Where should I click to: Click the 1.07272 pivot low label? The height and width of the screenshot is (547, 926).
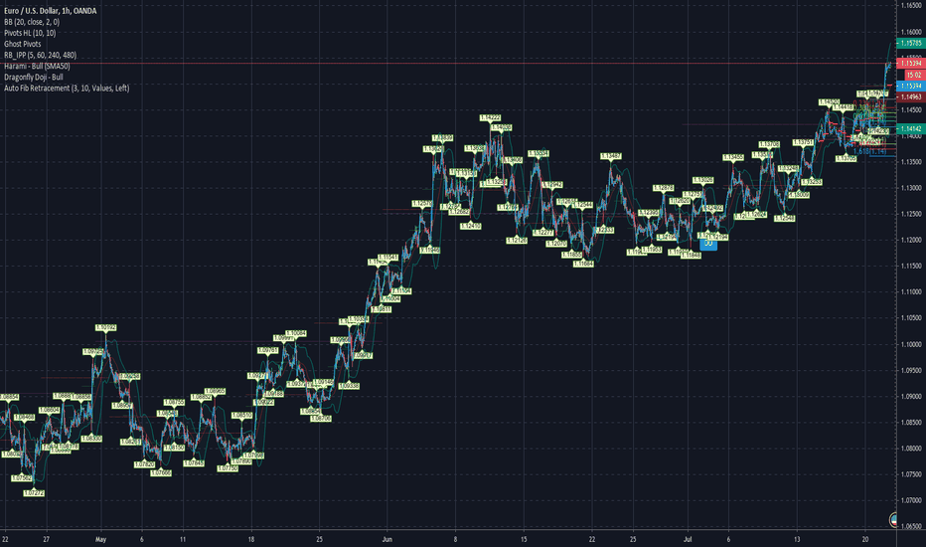pyautogui.click(x=34, y=493)
